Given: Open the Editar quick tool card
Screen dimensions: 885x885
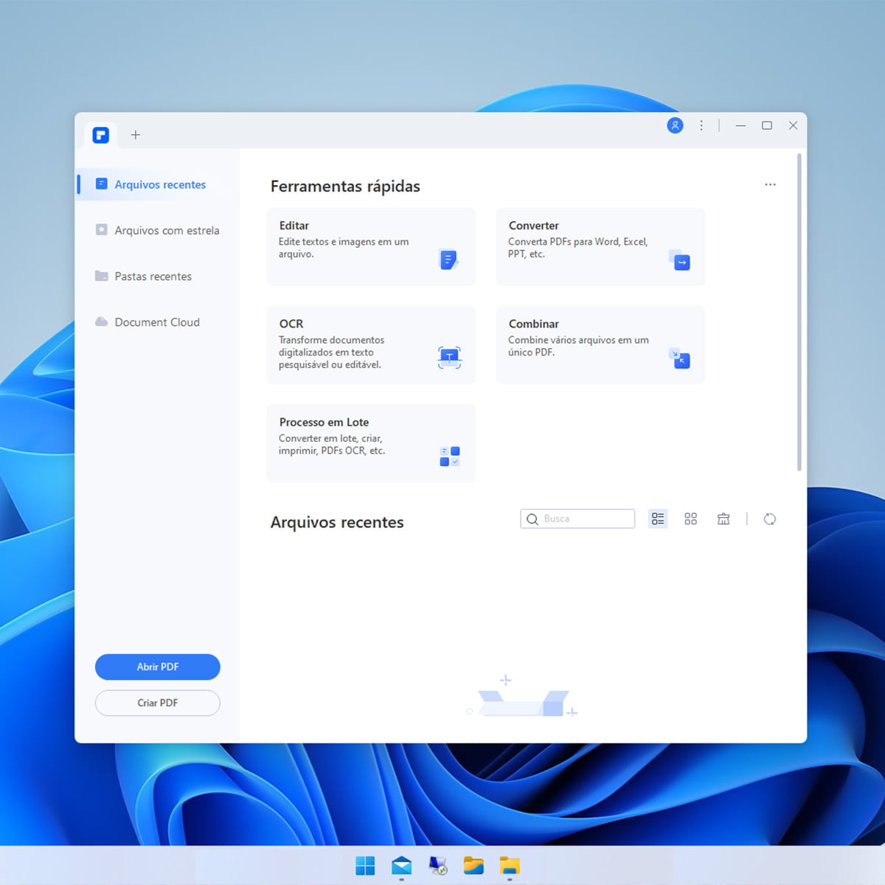Looking at the screenshot, I should pos(371,246).
